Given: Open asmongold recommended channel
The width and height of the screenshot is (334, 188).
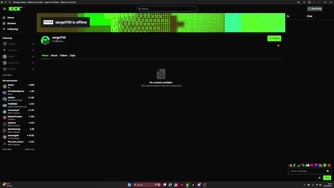Looking at the screenshot, I should point(18,137).
